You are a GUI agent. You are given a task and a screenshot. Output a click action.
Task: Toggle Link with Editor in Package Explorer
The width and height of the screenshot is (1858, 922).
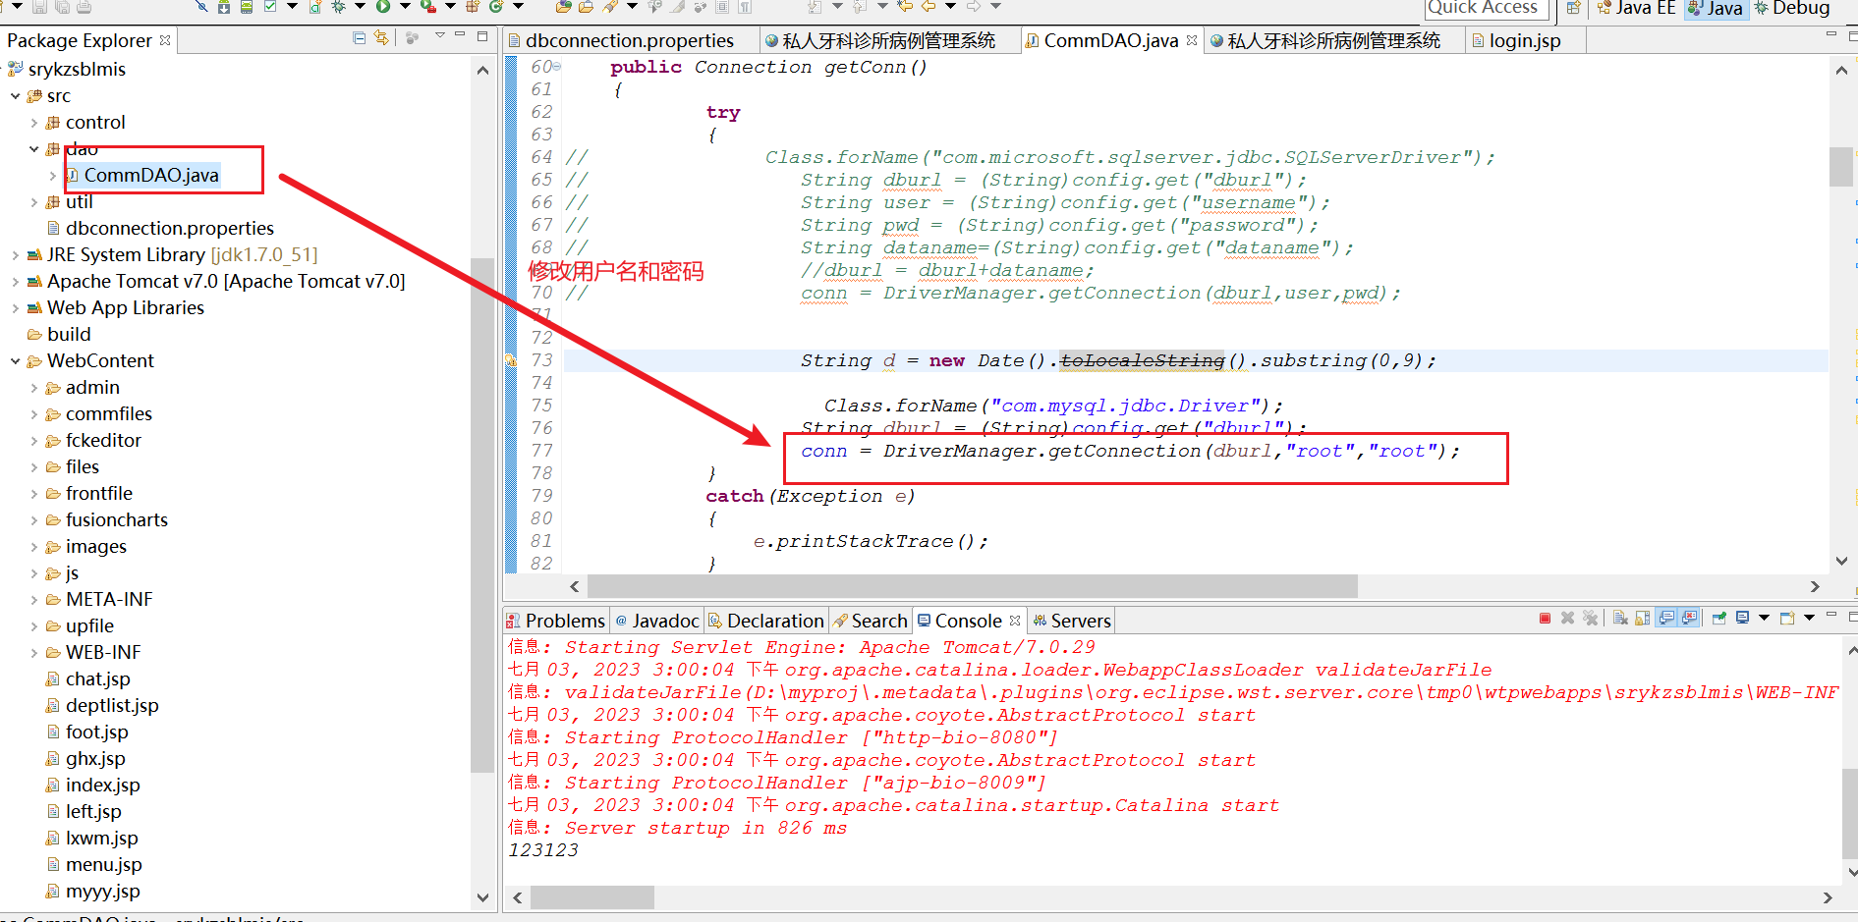click(x=381, y=38)
